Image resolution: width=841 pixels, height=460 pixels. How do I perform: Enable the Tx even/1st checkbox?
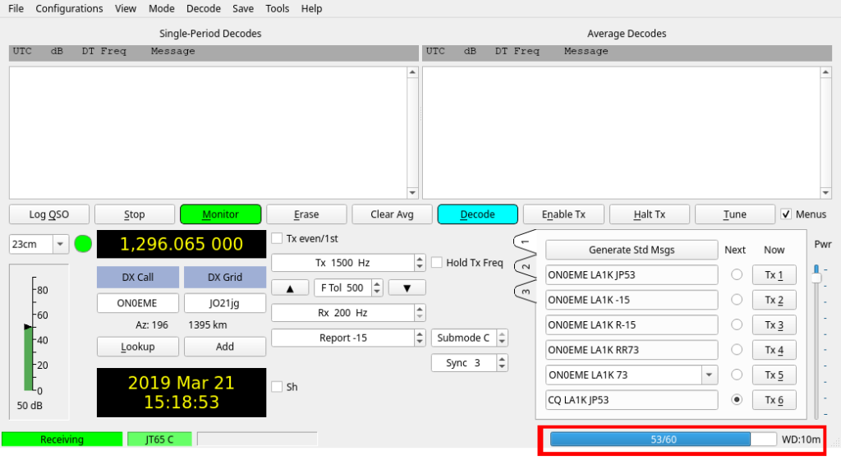click(277, 239)
